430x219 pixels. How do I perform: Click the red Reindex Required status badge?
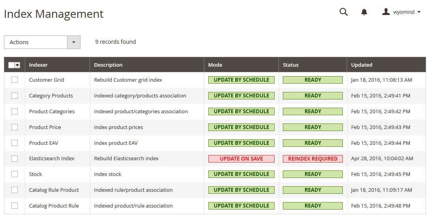click(313, 159)
